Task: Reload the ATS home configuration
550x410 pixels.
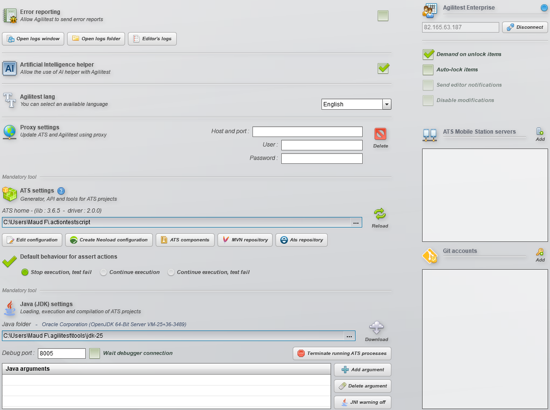Action: point(380,218)
